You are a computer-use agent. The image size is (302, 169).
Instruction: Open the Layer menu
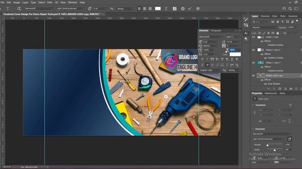coord(25,2)
